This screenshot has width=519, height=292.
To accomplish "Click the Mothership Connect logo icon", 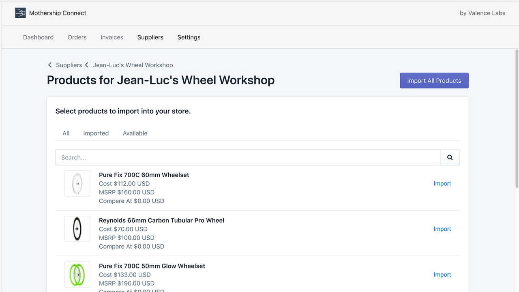I will [x=20, y=13].
